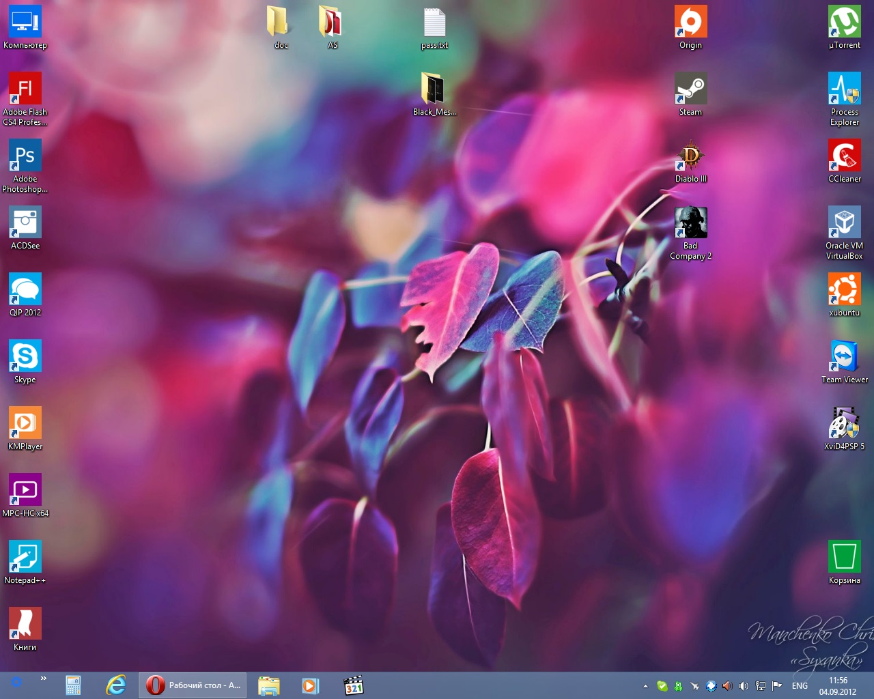Expand the taskbar toolbar double-chevron
This screenshot has width=874, height=699.
point(44,679)
